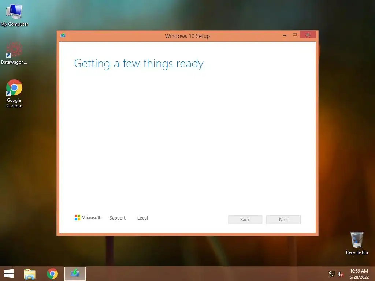Open Chrome from the taskbar
Image resolution: width=375 pixels, height=281 pixels.
click(52, 274)
